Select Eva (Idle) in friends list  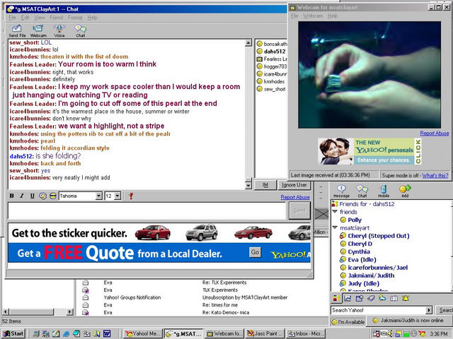tap(362, 260)
